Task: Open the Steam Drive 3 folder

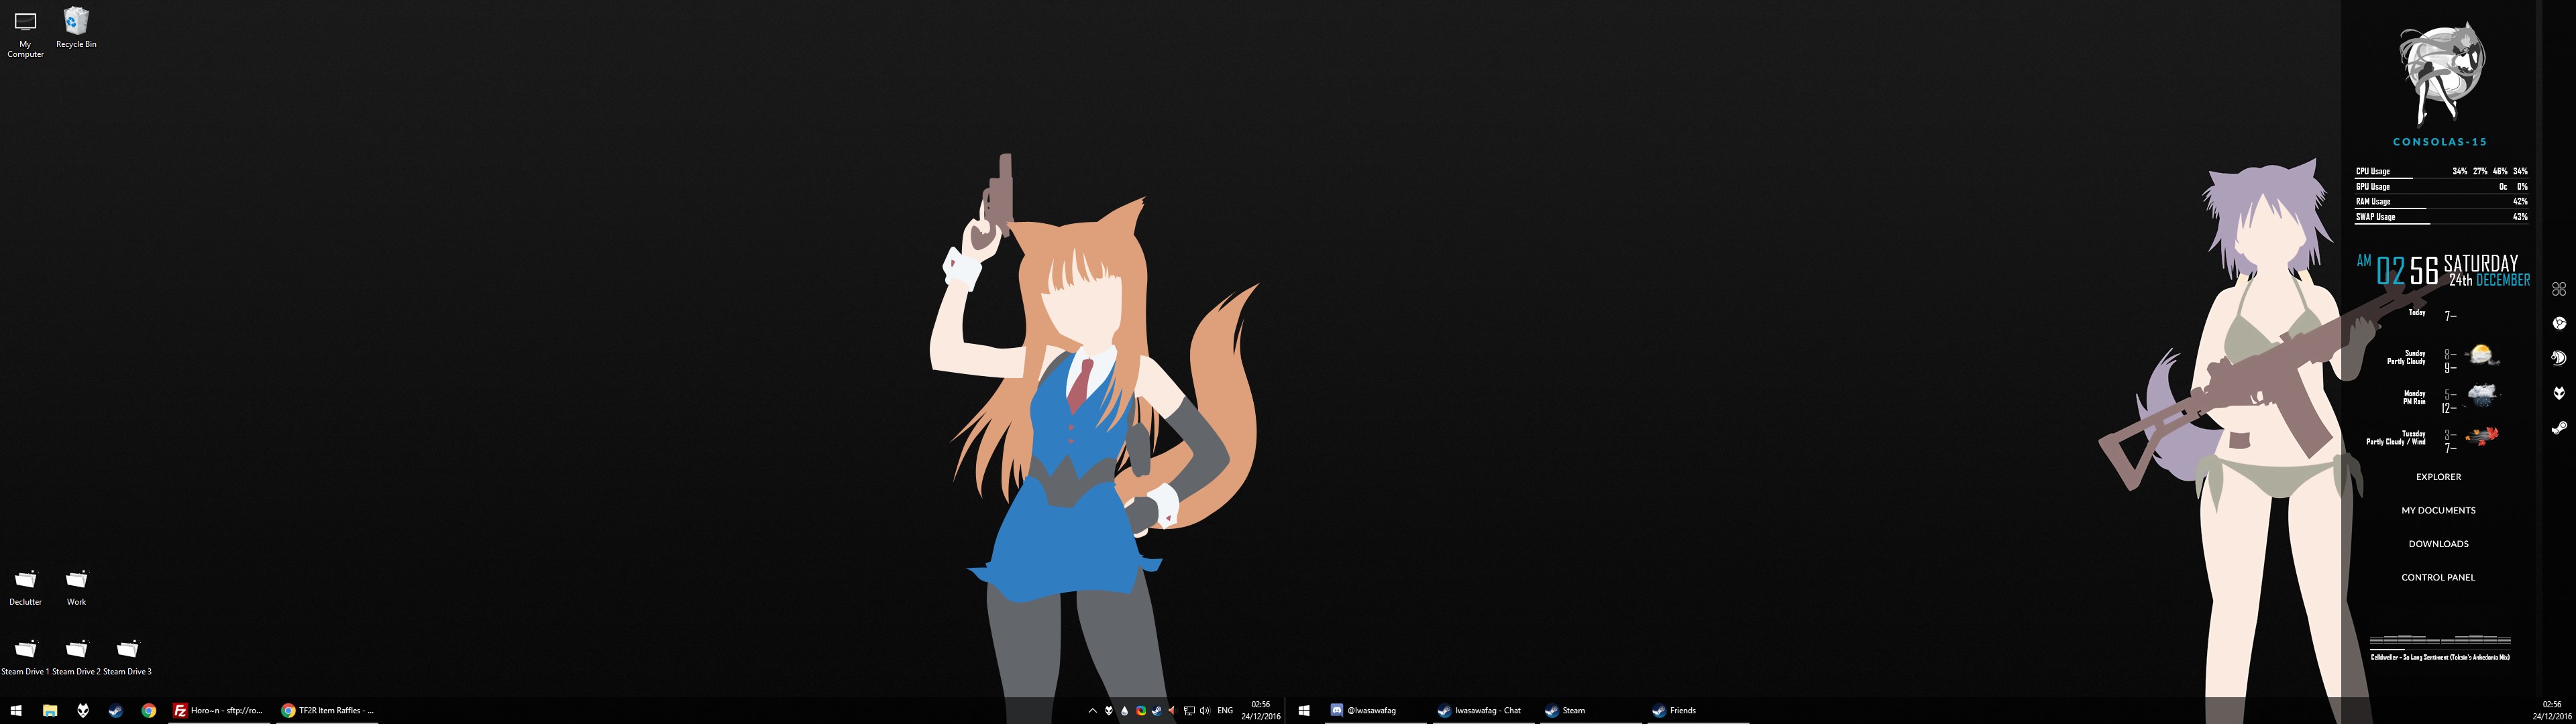Action: click(127, 657)
